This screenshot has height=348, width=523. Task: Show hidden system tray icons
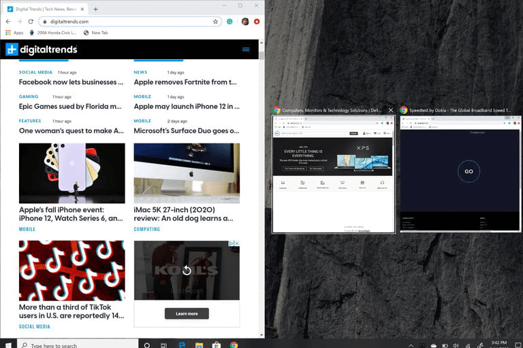[x=411, y=345]
